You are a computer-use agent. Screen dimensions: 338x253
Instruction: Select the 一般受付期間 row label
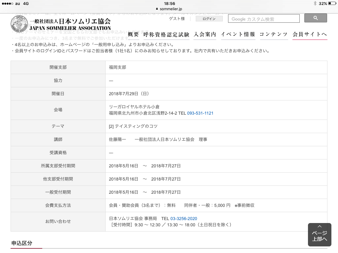58,192
